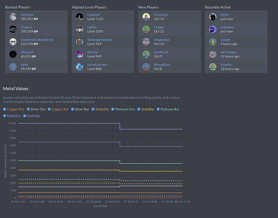The image size is (278, 218).
Task: Go to XantherX's profile
Action: (161, 52)
